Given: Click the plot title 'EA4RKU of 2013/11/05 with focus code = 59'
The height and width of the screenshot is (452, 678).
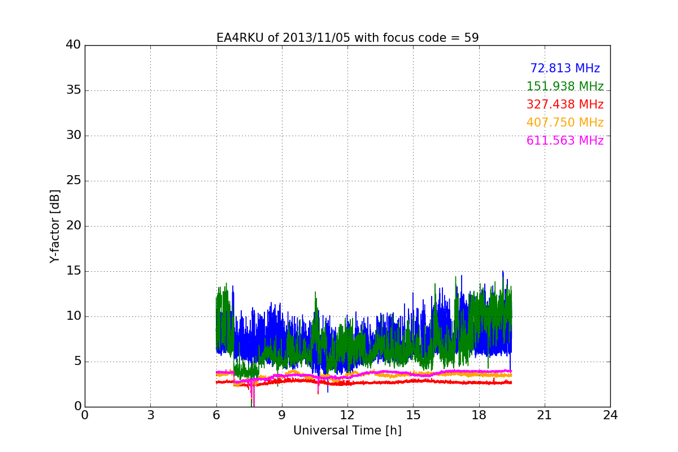Looking at the screenshot, I should [347, 38].
